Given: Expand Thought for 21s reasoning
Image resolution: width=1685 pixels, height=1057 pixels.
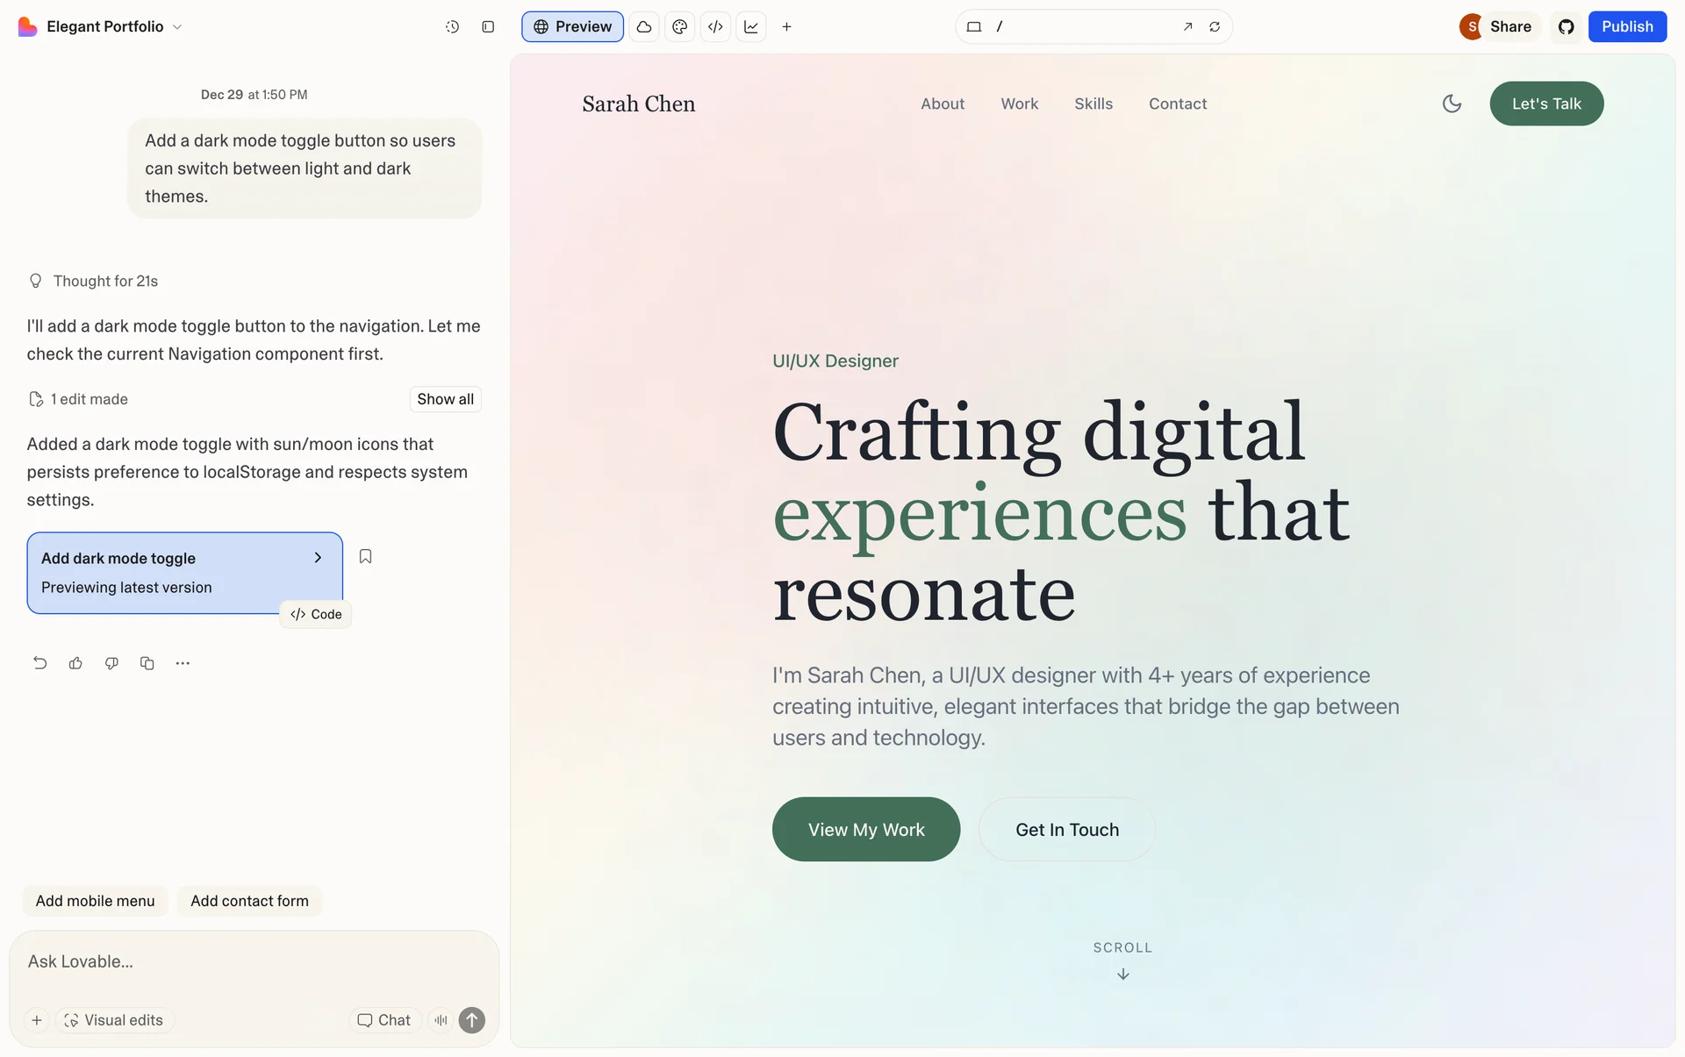Looking at the screenshot, I should coord(105,281).
